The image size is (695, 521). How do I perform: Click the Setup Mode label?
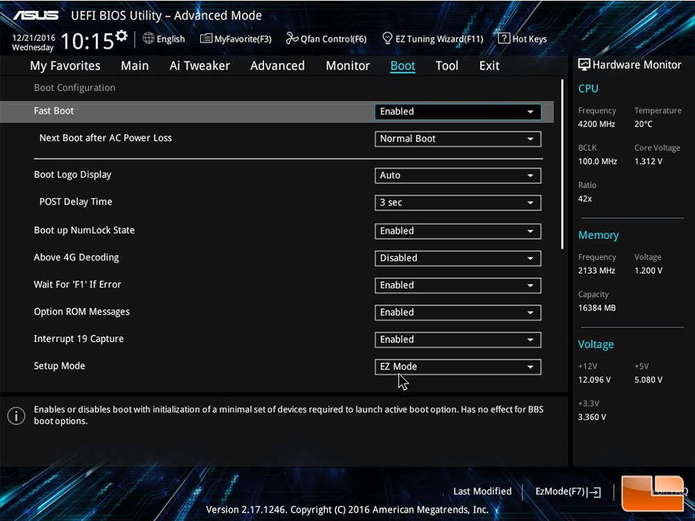coord(59,366)
